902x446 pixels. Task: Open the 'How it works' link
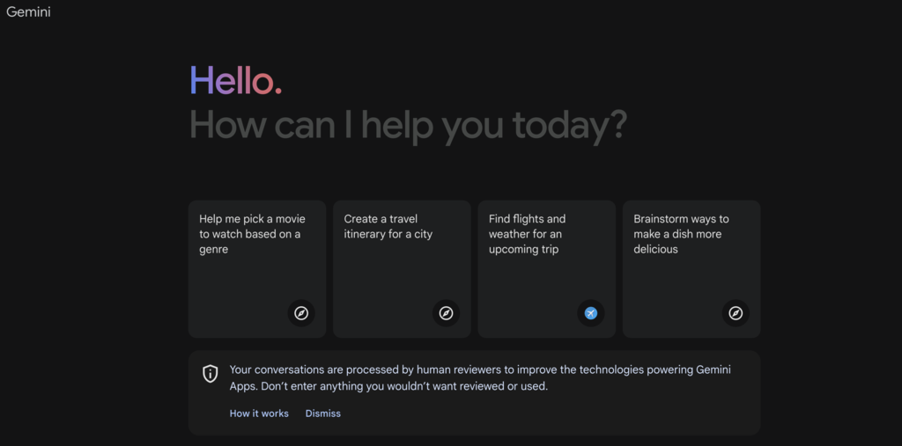[259, 413]
